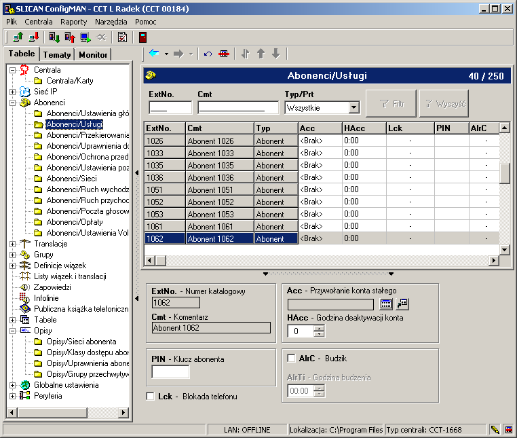Click the blue back navigation arrow
Image resolution: width=517 pixels, height=438 pixels.
pyautogui.click(x=154, y=53)
